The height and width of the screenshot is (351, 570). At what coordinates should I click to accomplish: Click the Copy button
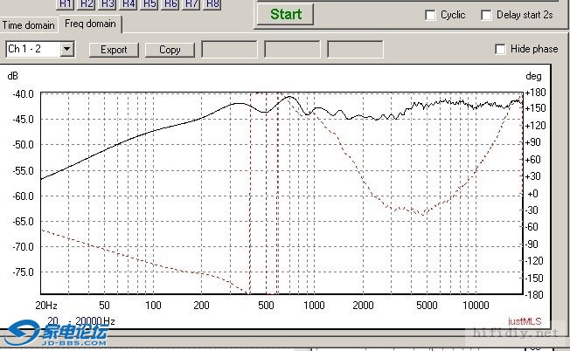pyautogui.click(x=170, y=50)
